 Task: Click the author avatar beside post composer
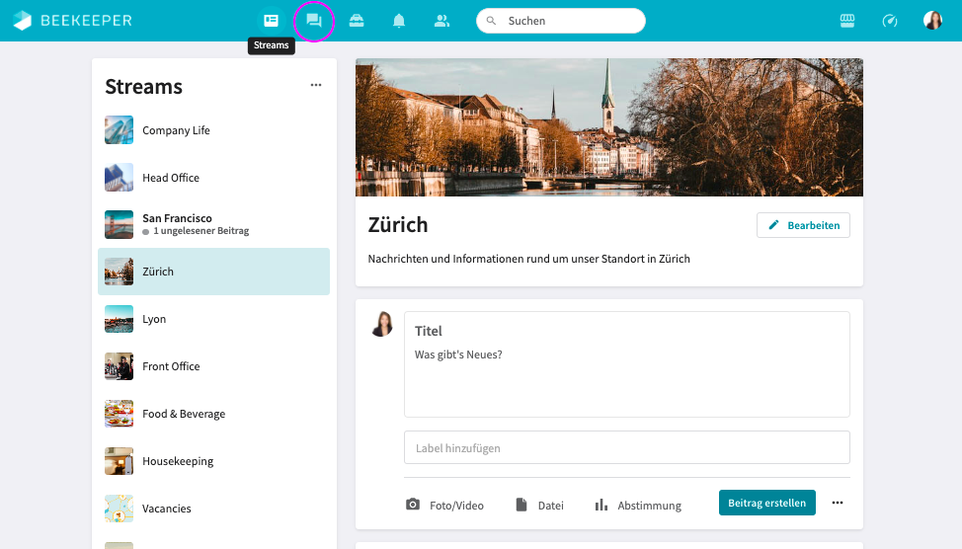381,324
